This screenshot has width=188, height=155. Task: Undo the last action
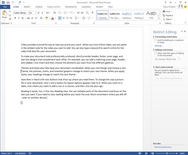tap(13, 2)
